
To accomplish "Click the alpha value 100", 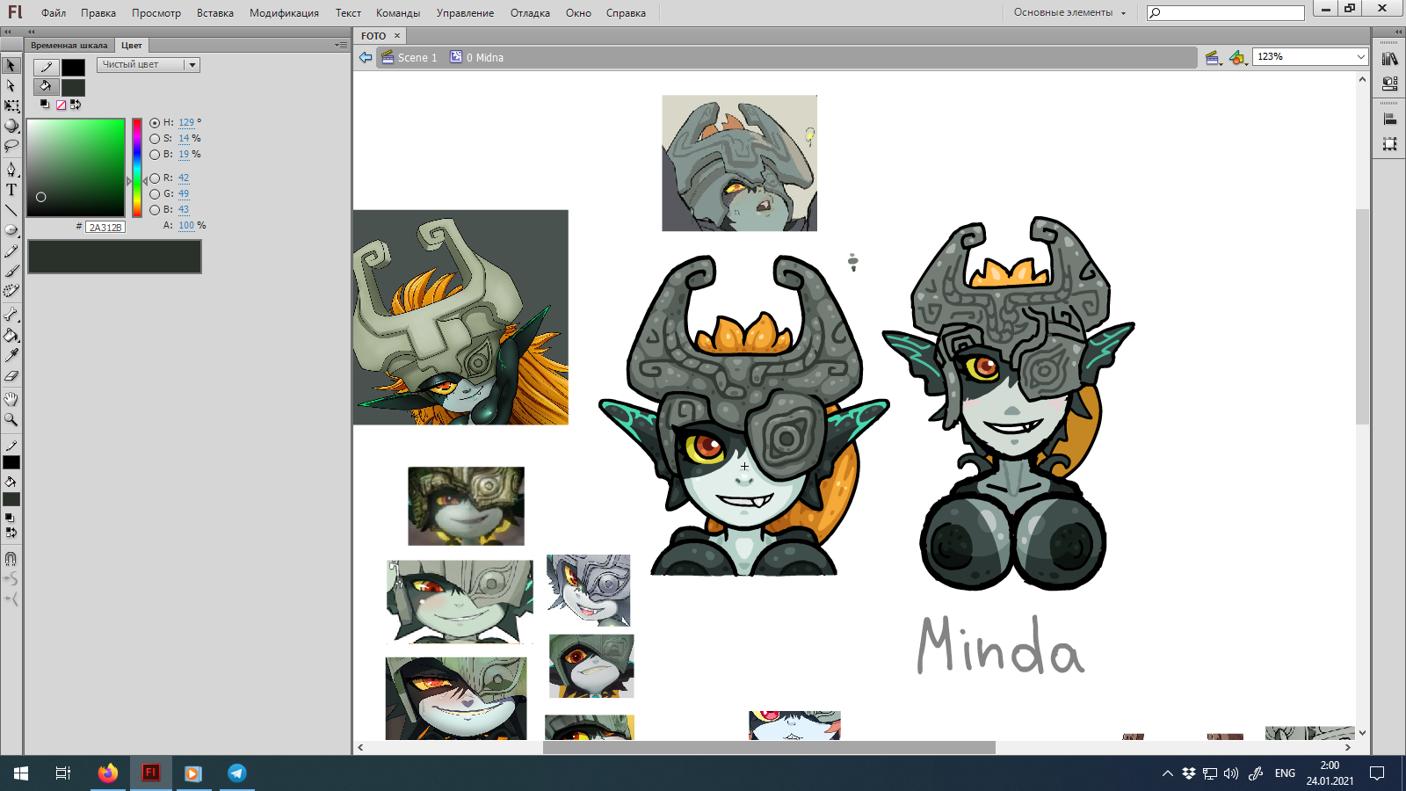I will click(186, 226).
